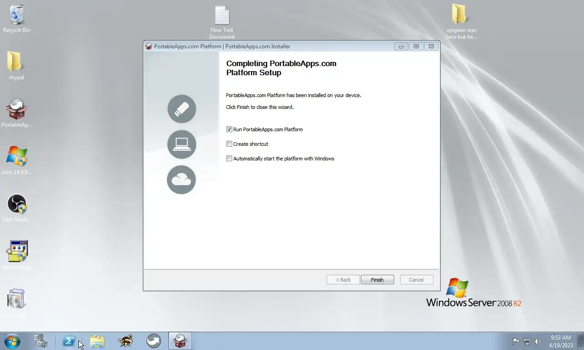Click the network icon in system tray
584x350 pixels.
pos(527,341)
